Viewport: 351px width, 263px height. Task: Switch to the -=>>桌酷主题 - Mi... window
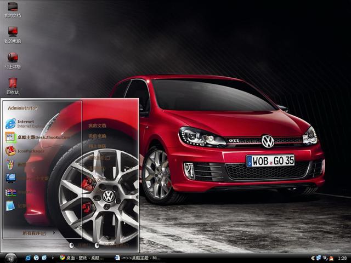point(137,258)
